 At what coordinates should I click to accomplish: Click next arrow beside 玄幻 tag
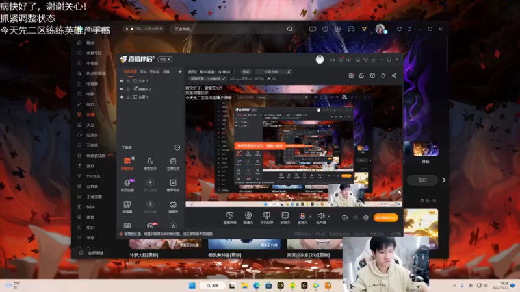pyautogui.click(x=444, y=180)
